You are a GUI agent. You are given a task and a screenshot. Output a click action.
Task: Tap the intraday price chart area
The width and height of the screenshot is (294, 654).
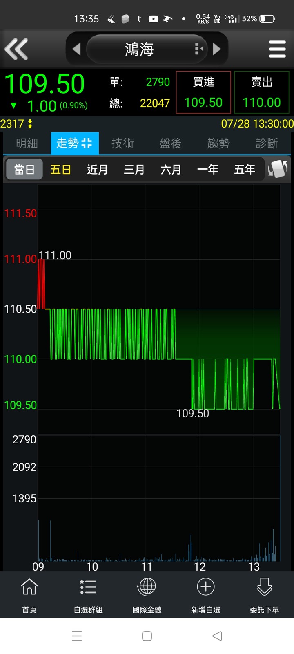click(x=159, y=309)
